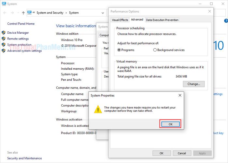Screen dimensions: 228x163
Task: Click the System window title icon
Action: pyautogui.click(x=4, y=4)
